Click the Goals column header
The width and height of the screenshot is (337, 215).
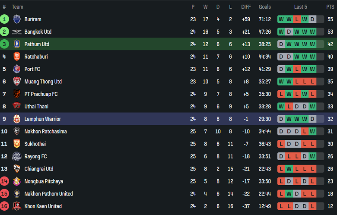click(264, 7)
